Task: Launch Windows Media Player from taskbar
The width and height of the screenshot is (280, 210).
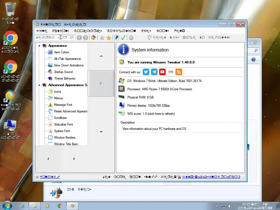Action: pos(47,206)
